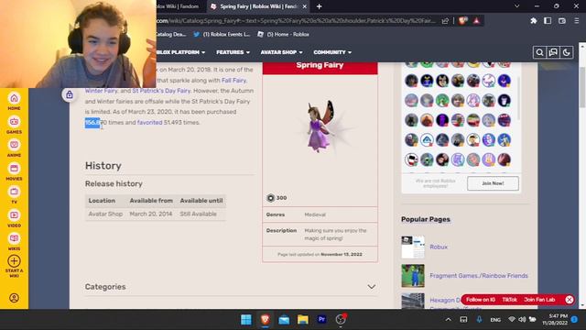Viewport: 586px width, 330px height.
Task: Open the wiki search magnifier icon
Action: click(539, 52)
